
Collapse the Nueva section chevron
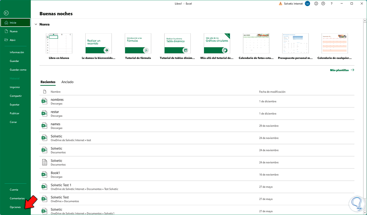[36, 24]
